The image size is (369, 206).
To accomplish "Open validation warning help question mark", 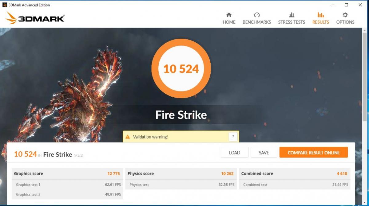I will 233,137.
